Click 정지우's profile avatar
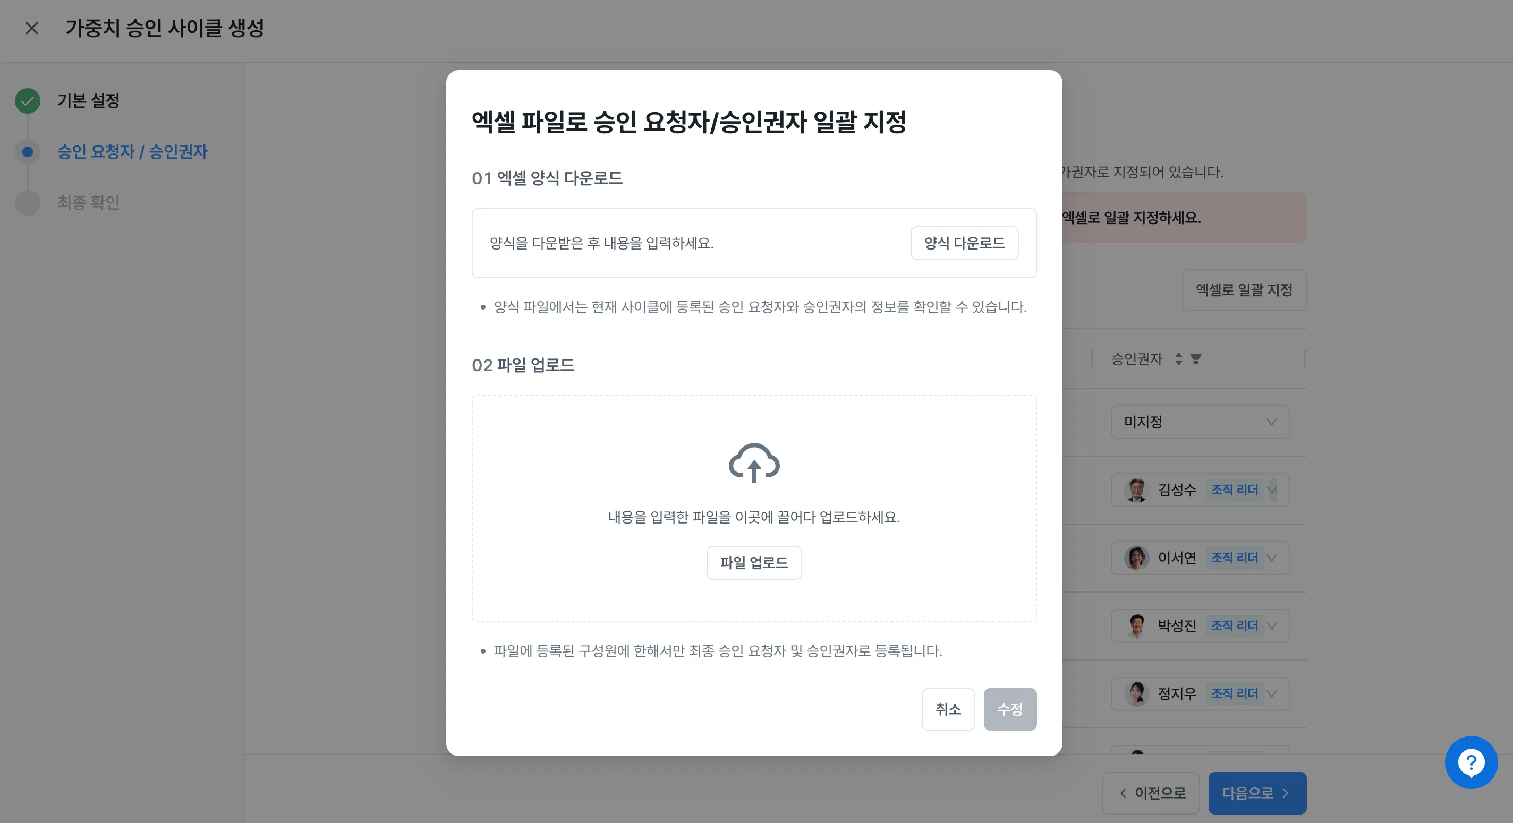The width and height of the screenshot is (1513, 823). [x=1136, y=694]
